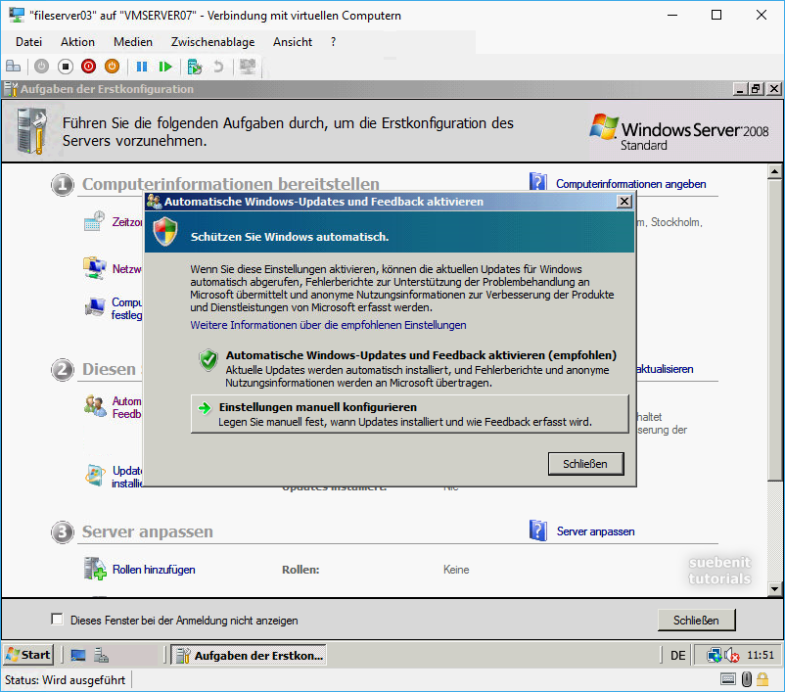
Task: Open the Zwischenablage menu
Action: (212, 42)
